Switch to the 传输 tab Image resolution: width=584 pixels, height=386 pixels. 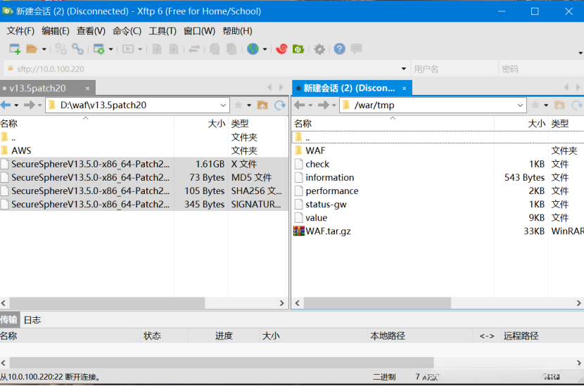click(x=8, y=320)
